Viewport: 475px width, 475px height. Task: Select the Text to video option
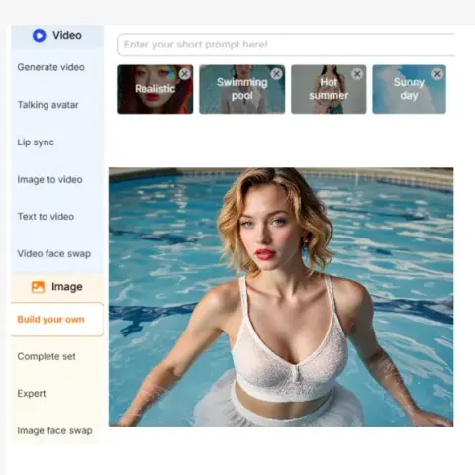(46, 217)
